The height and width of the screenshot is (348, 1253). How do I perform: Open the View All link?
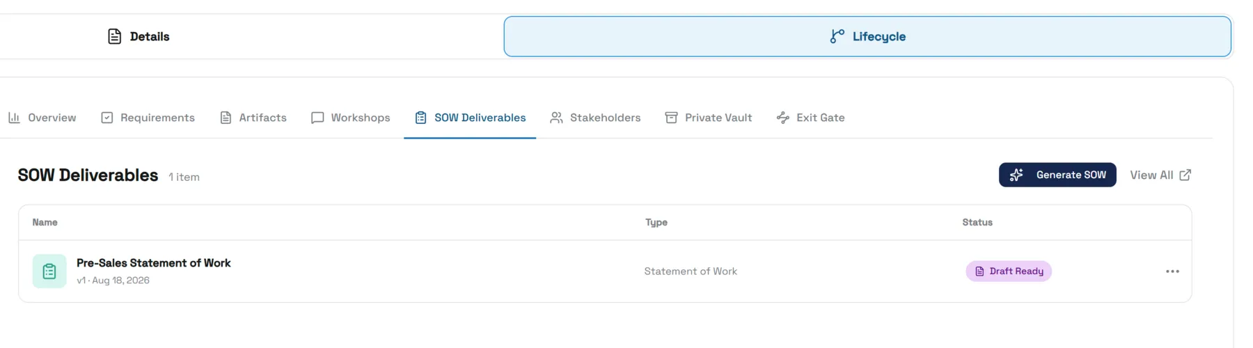(x=1160, y=175)
